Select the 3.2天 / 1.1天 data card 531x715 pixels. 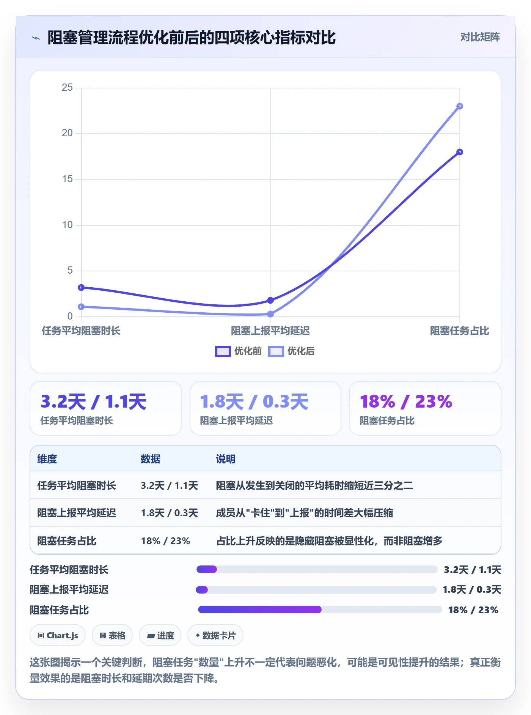106,408
